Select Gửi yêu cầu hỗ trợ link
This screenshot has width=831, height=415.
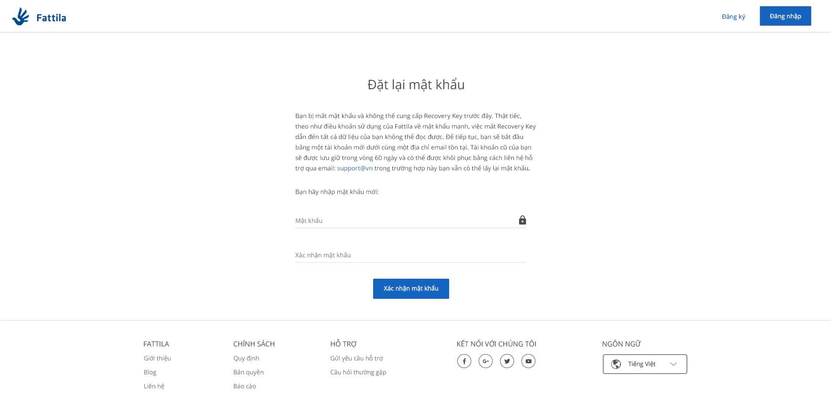click(357, 358)
